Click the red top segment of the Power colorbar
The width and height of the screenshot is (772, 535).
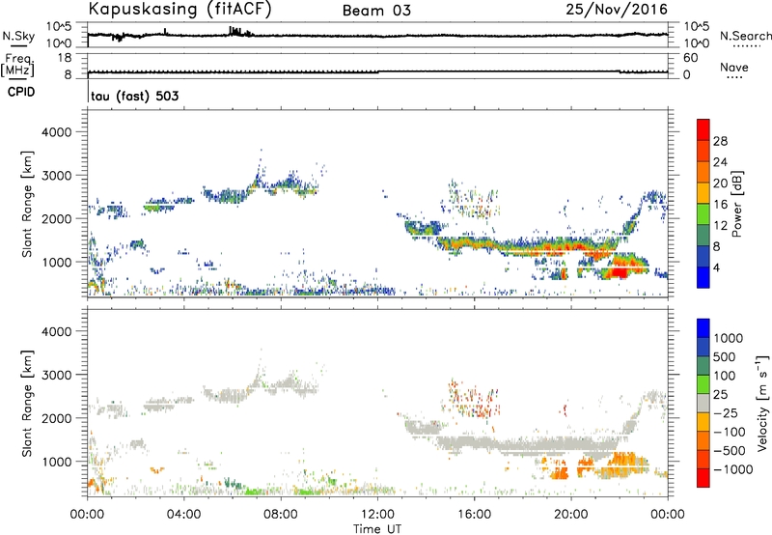click(703, 129)
